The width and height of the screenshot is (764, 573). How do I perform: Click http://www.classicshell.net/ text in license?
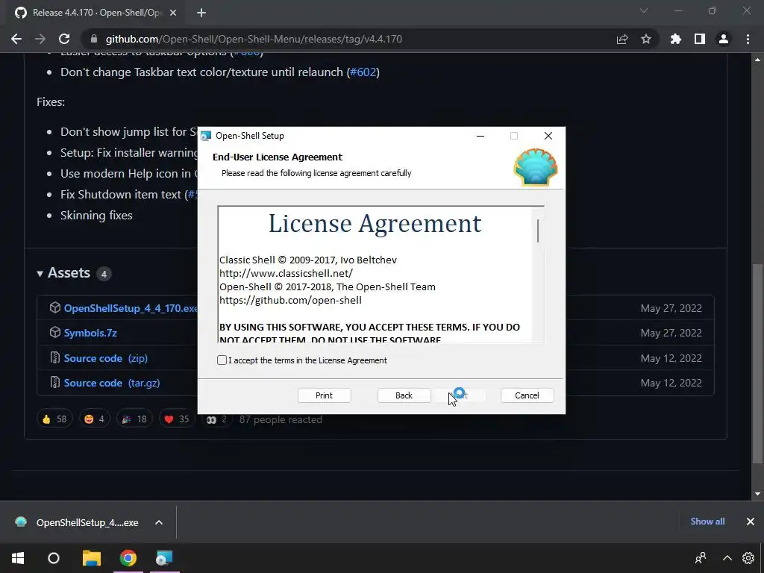(286, 273)
